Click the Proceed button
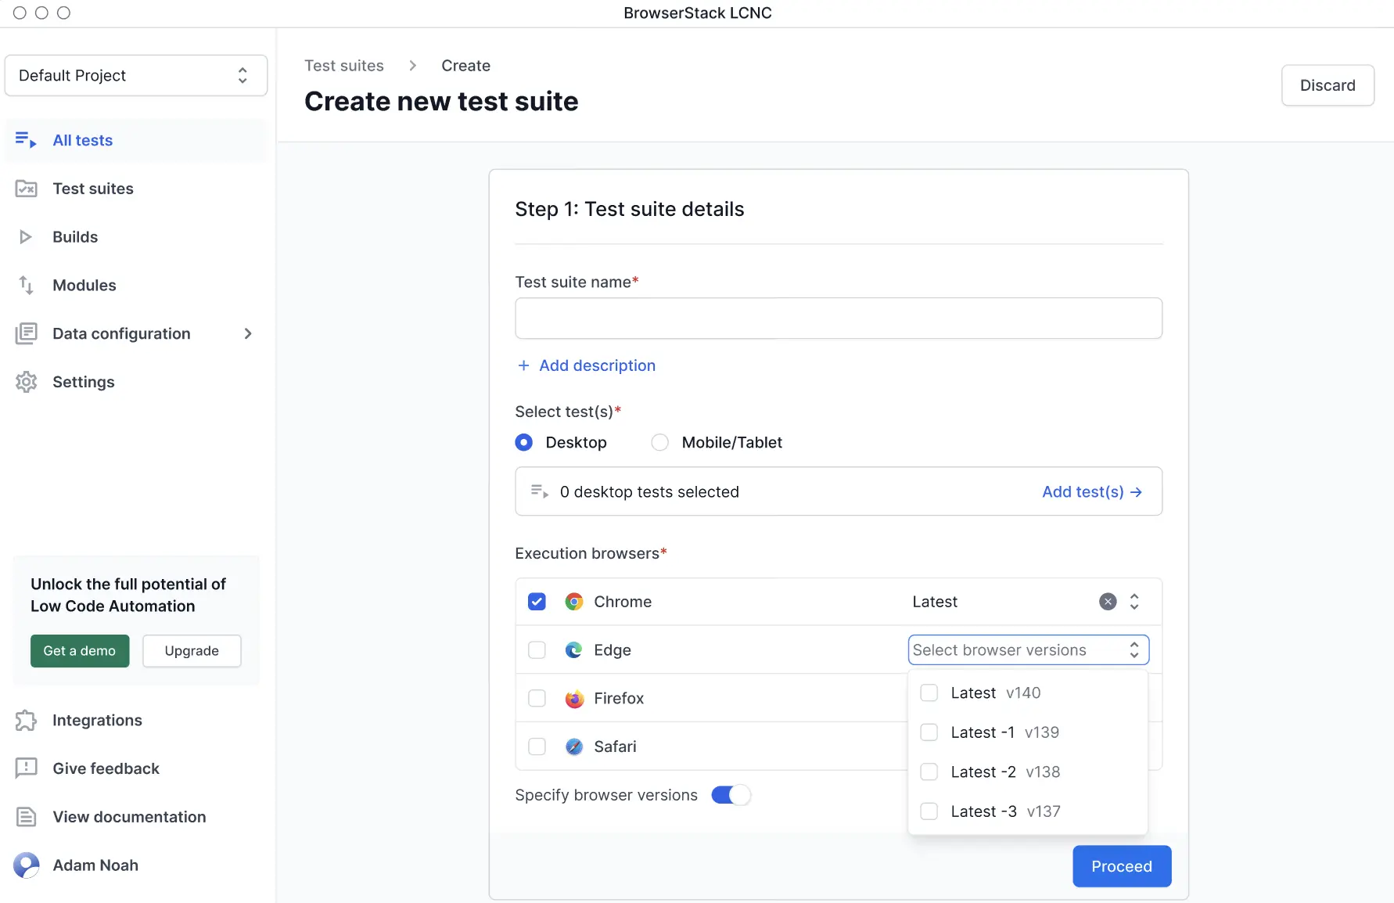1394x903 pixels. pos(1122,866)
